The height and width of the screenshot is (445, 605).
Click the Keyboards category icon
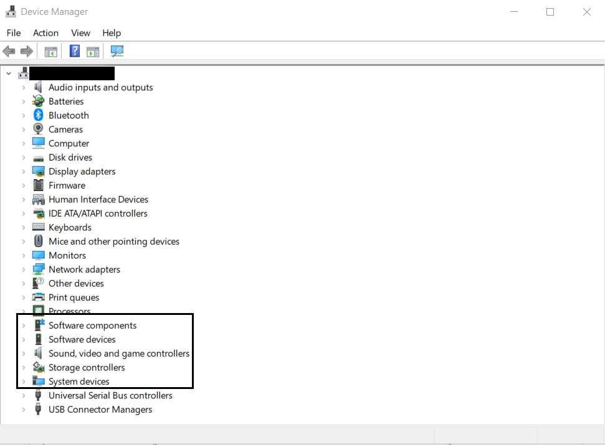tap(39, 228)
